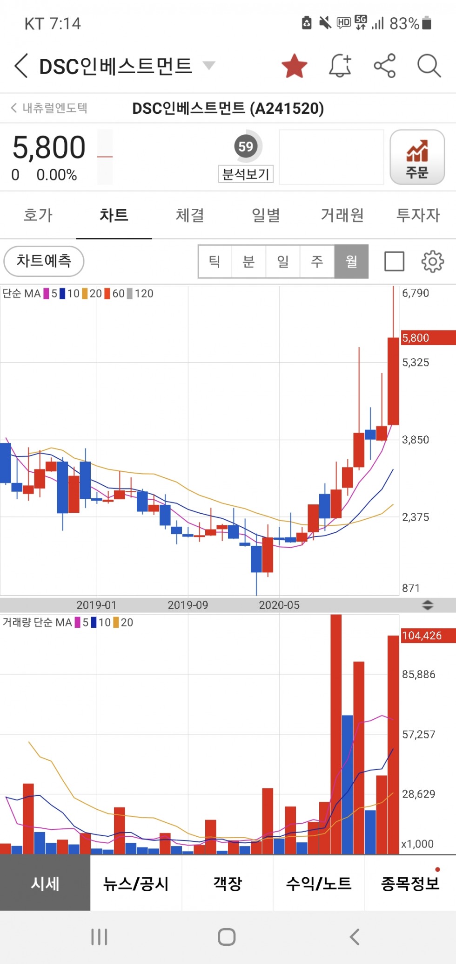Add a price alert with bell icon
The image size is (456, 964).
click(x=340, y=66)
